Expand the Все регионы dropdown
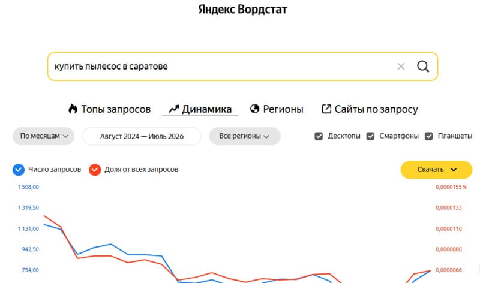 point(245,136)
